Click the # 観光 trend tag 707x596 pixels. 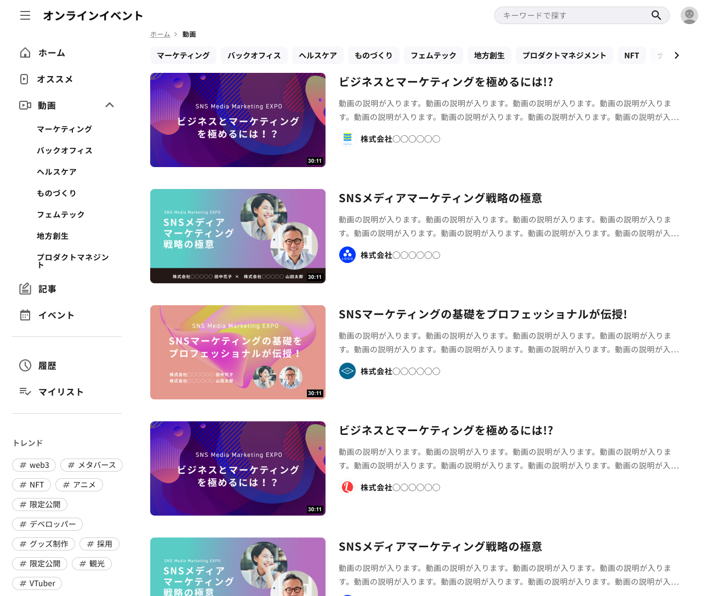pos(92,564)
